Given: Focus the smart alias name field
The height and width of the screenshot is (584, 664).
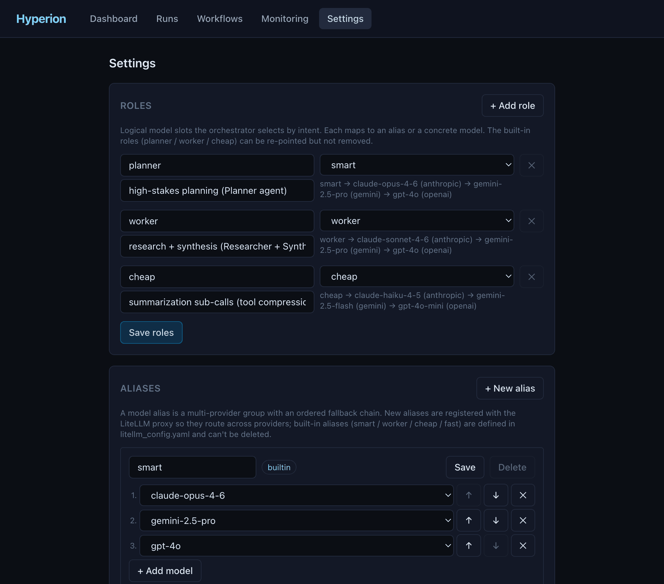Looking at the screenshot, I should point(193,467).
